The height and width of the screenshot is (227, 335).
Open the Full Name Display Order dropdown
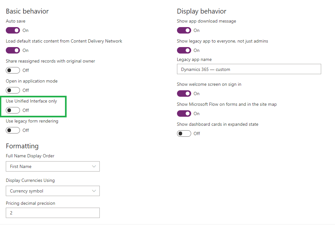[x=53, y=166]
